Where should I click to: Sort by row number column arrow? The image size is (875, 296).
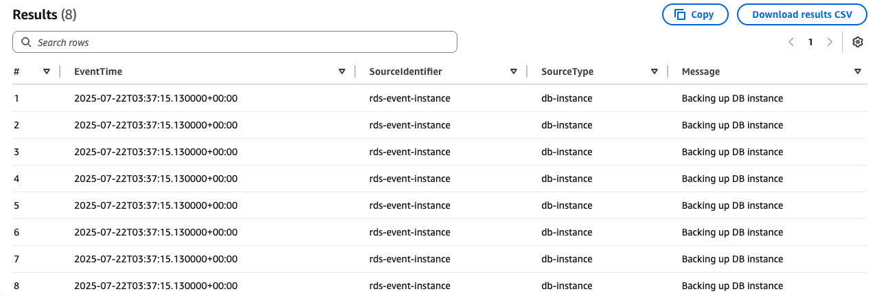pos(47,71)
